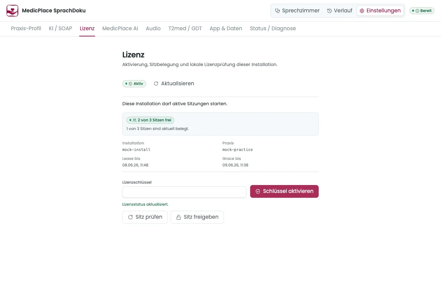Click the text '1 von 3 Sitzen sind aktuell belegt.'
441x282 pixels.
(157, 129)
